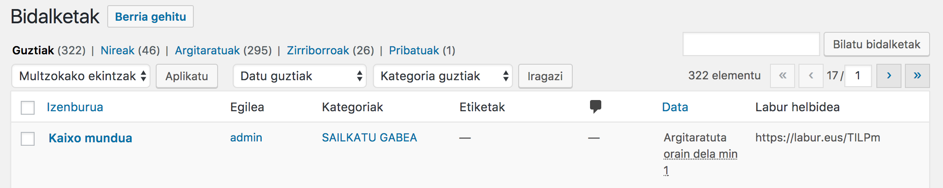Expand the Datu guztiak date filter
Screen dimensions: 943x188
tap(299, 76)
